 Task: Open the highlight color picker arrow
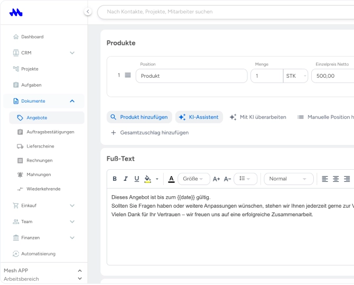(x=157, y=179)
